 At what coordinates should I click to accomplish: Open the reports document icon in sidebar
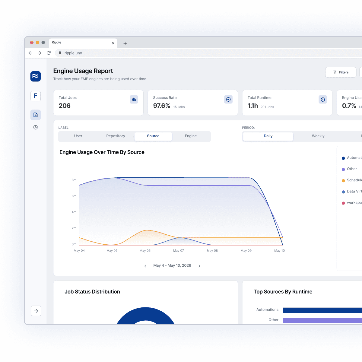(x=36, y=115)
